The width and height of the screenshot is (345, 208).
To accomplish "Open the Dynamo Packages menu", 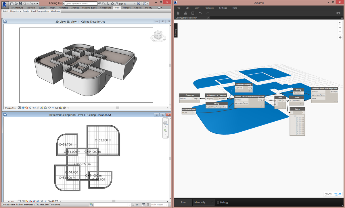I will (x=209, y=8).
